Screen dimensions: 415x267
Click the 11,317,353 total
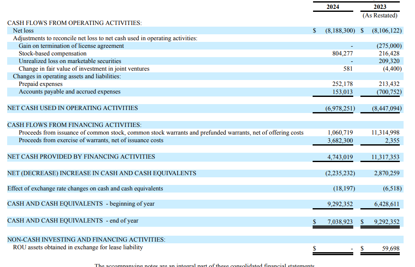[x=385, y=157]
